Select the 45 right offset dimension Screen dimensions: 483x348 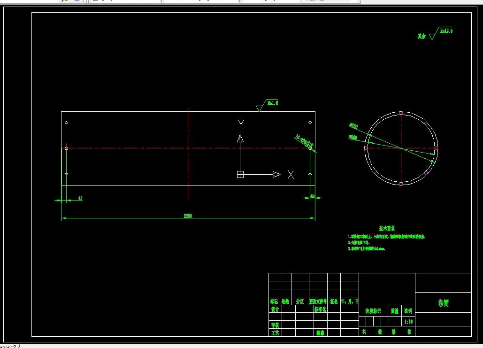[312, 196]
